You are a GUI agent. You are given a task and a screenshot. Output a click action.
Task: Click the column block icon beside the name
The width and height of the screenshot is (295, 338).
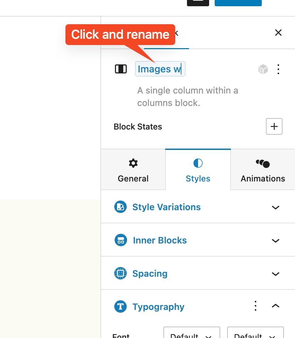[x=121, y=69]
